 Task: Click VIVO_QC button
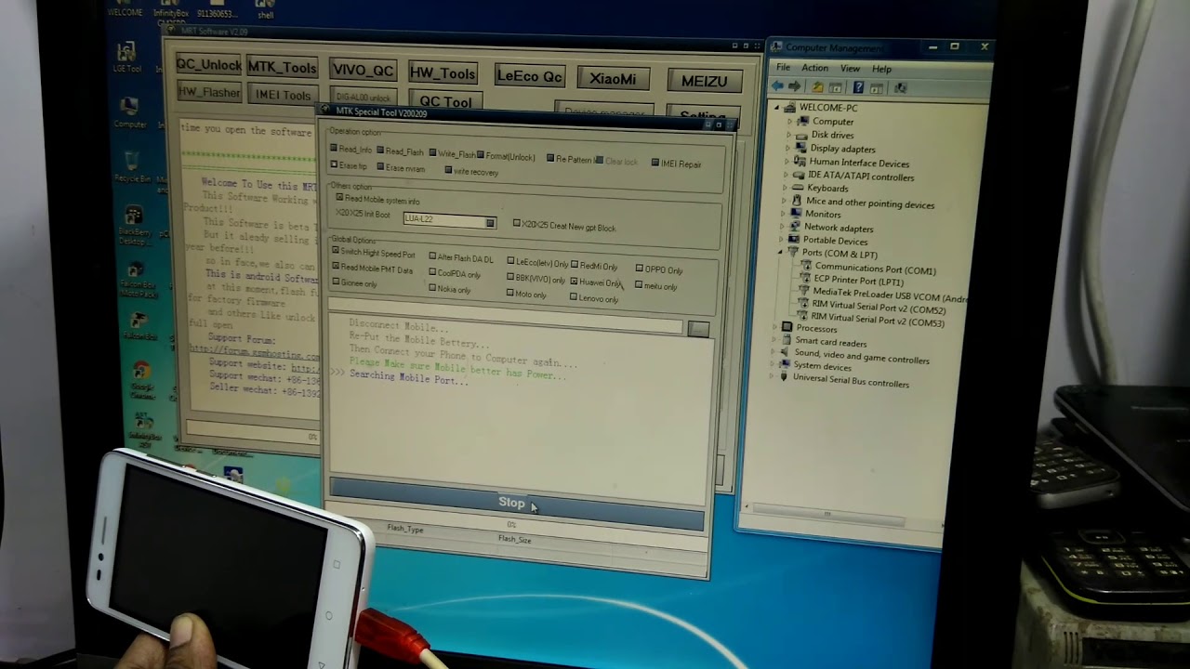pos(363,71)
